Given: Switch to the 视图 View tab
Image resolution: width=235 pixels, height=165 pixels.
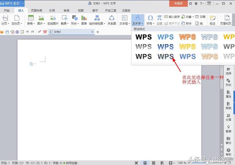Looking at the screenshot, I should 81,11.
